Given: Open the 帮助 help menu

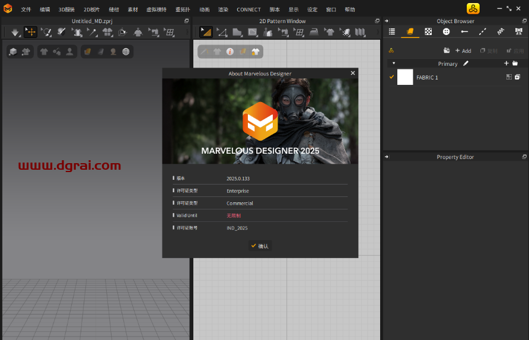Looking at the screenshot, I should (350, 9).
